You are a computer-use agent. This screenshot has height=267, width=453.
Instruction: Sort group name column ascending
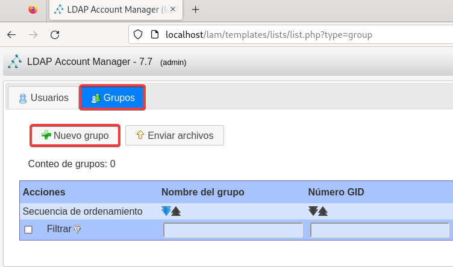pos(176,211)
